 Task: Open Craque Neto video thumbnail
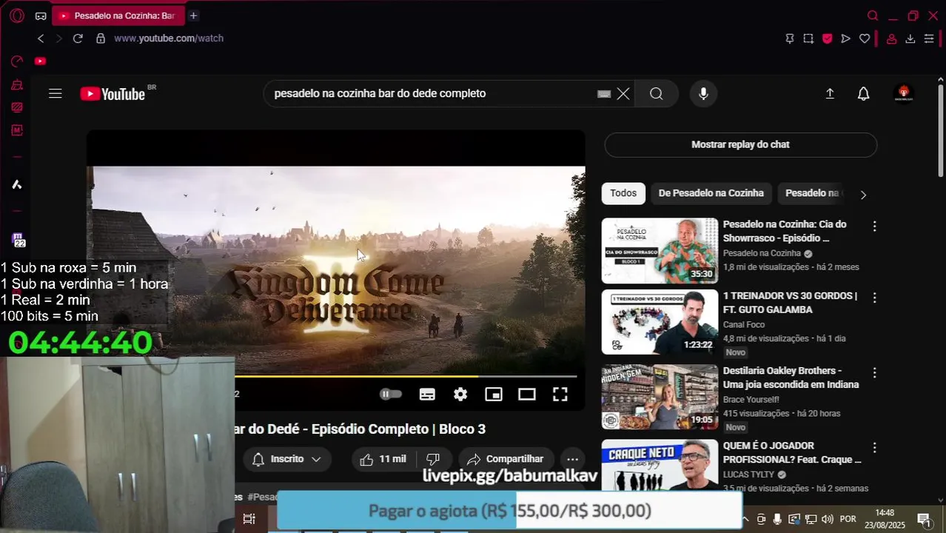[660, 466]
